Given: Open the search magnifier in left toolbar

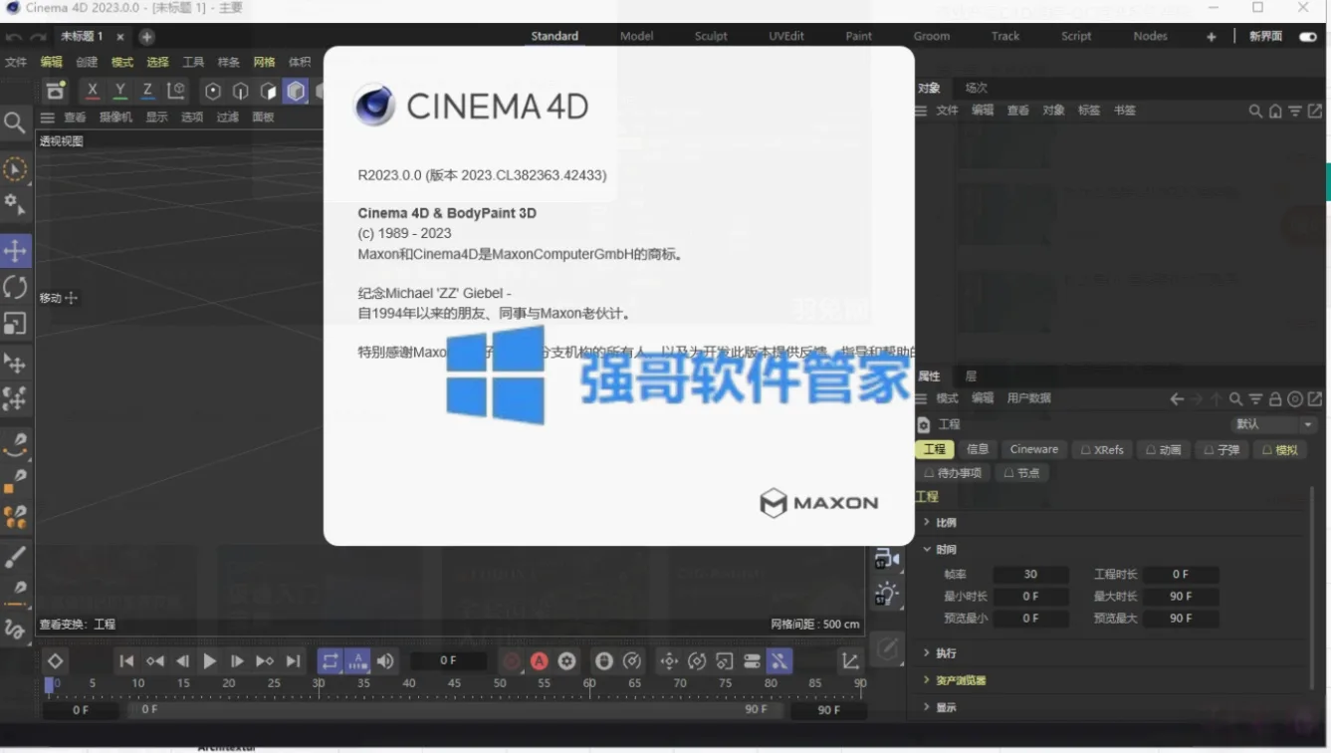Looking at the screenshot, I should coord(14,123).
